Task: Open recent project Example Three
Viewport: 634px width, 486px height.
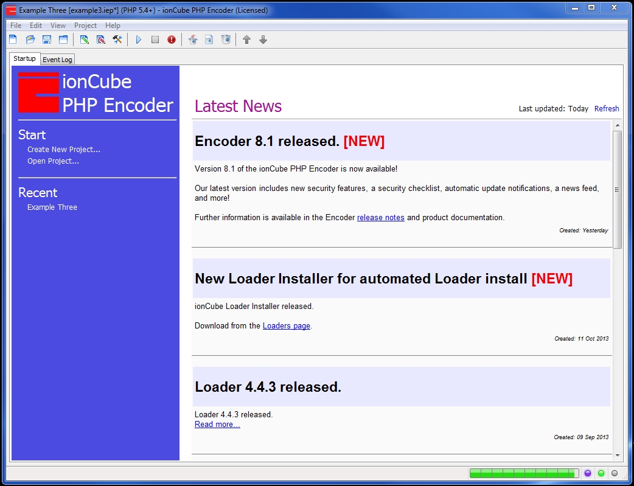Action: pos(52,207)
